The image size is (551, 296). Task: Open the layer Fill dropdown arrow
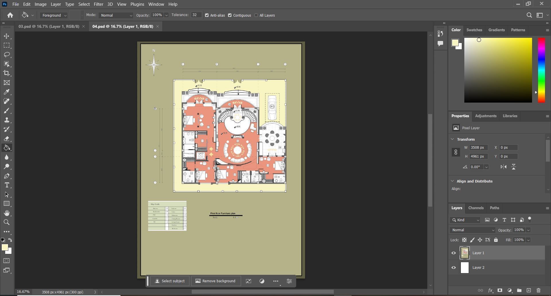click(x=528, y=240)
